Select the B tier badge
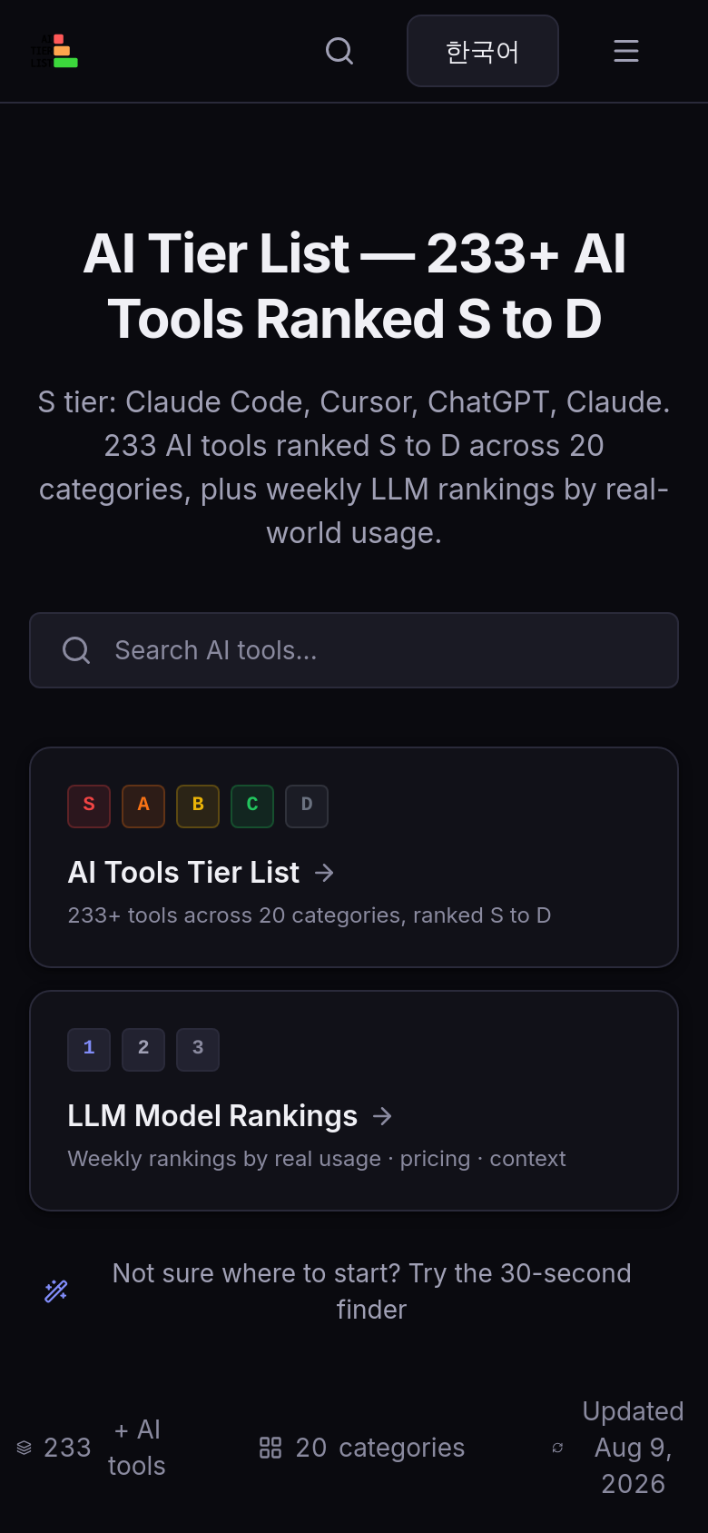Viewport: 708px width, 1533px height. click(198, 806)
